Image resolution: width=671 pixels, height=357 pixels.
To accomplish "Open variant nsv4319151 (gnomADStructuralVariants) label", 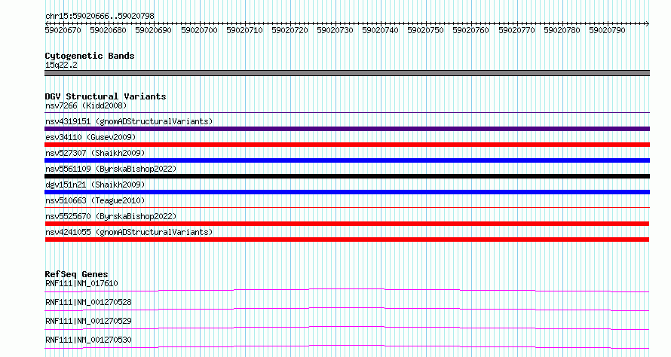I will 129,121.
